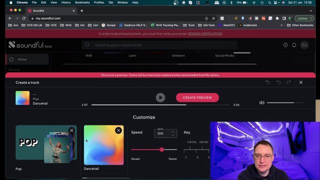Select the Dancehall thumbnail

pos(103,145)
